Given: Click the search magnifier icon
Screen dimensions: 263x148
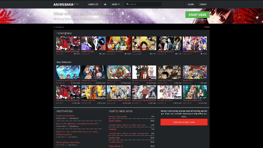Looking at the screenshot, I should point(127,4).
